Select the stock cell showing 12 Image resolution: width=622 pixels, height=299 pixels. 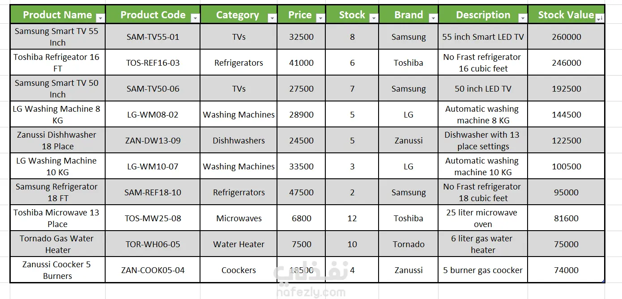pos(352,218)
